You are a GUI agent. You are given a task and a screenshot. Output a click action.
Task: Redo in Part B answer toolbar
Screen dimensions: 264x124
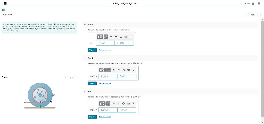pos(119,70)
